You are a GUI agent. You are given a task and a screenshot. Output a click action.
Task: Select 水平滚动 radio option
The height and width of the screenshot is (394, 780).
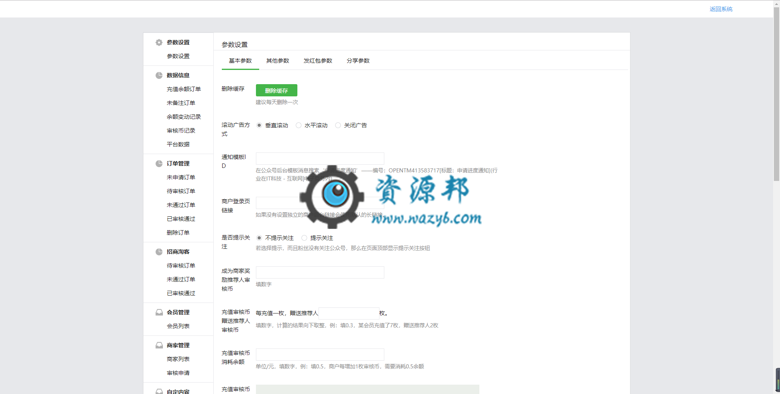[299, 125]
